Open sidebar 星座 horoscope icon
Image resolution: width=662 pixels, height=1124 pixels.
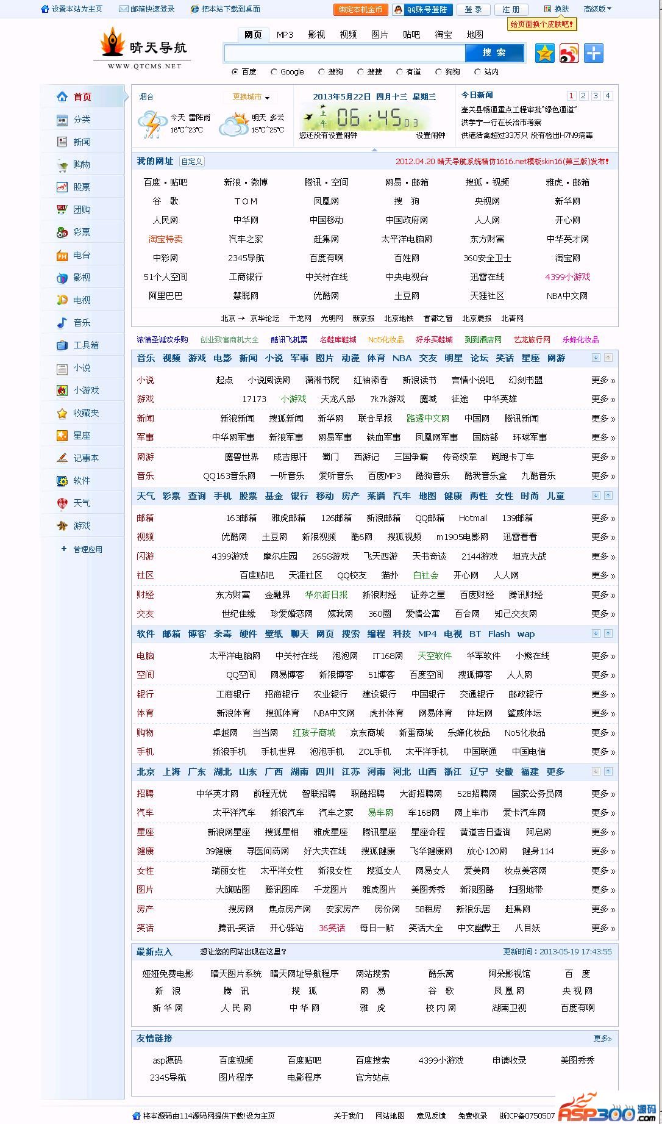62,435
